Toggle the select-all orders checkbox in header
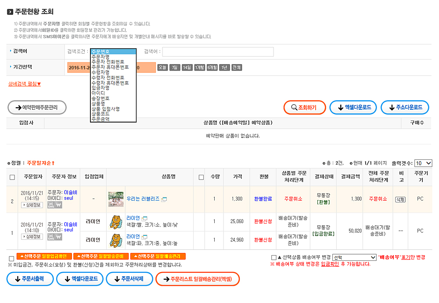Viewport: 439px width, 303px height. [x=12, y=177]
